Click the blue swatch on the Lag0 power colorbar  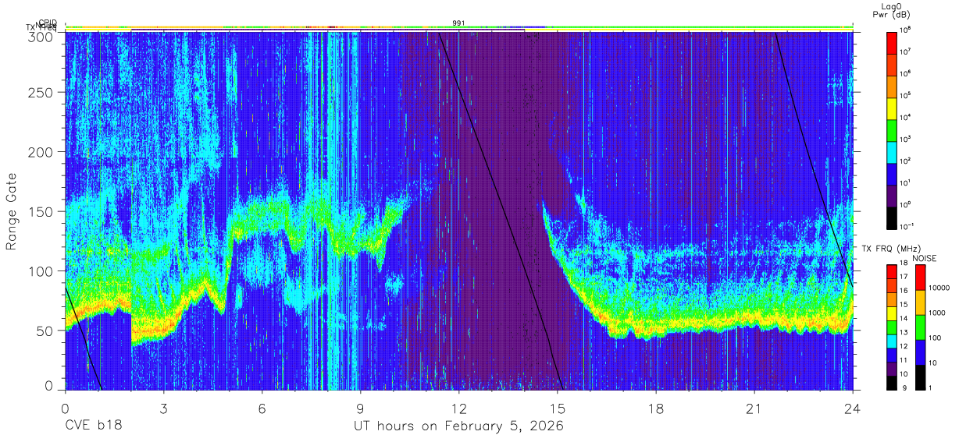892,175
